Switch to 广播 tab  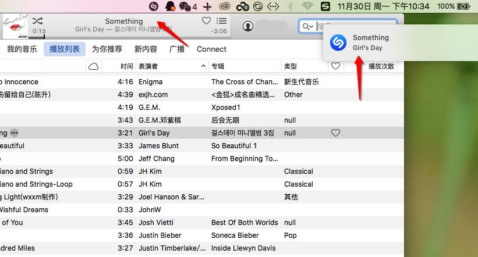tap(177, 49)
